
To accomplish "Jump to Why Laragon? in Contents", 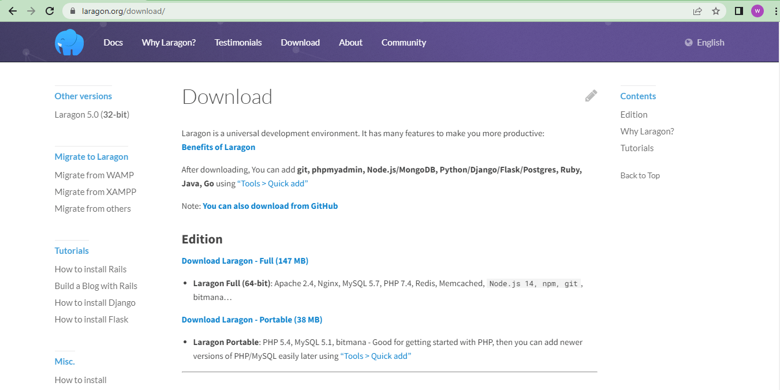I will [x=647, y=132].
